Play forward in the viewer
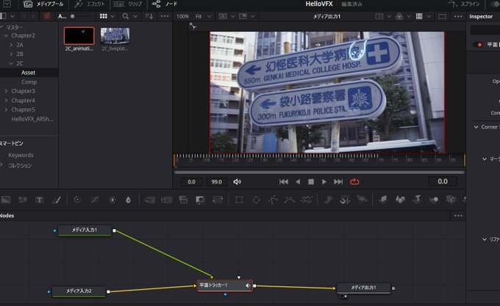This screenshot has height=306, width=500. (x=324, y=182)
